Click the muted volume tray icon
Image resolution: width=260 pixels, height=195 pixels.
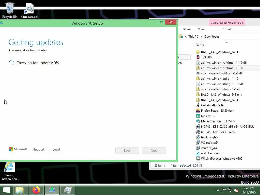[x=236, y=190]
